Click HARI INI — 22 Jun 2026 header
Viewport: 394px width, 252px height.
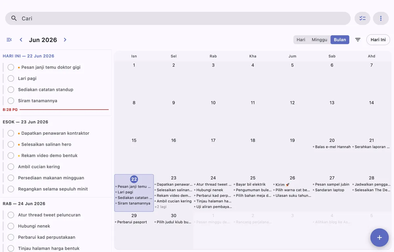pos(28,56)
